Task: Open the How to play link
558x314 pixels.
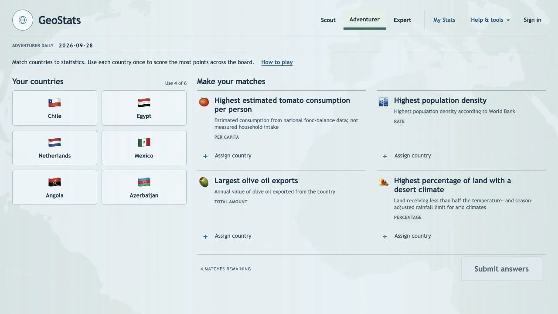Action: pos(277,62)
